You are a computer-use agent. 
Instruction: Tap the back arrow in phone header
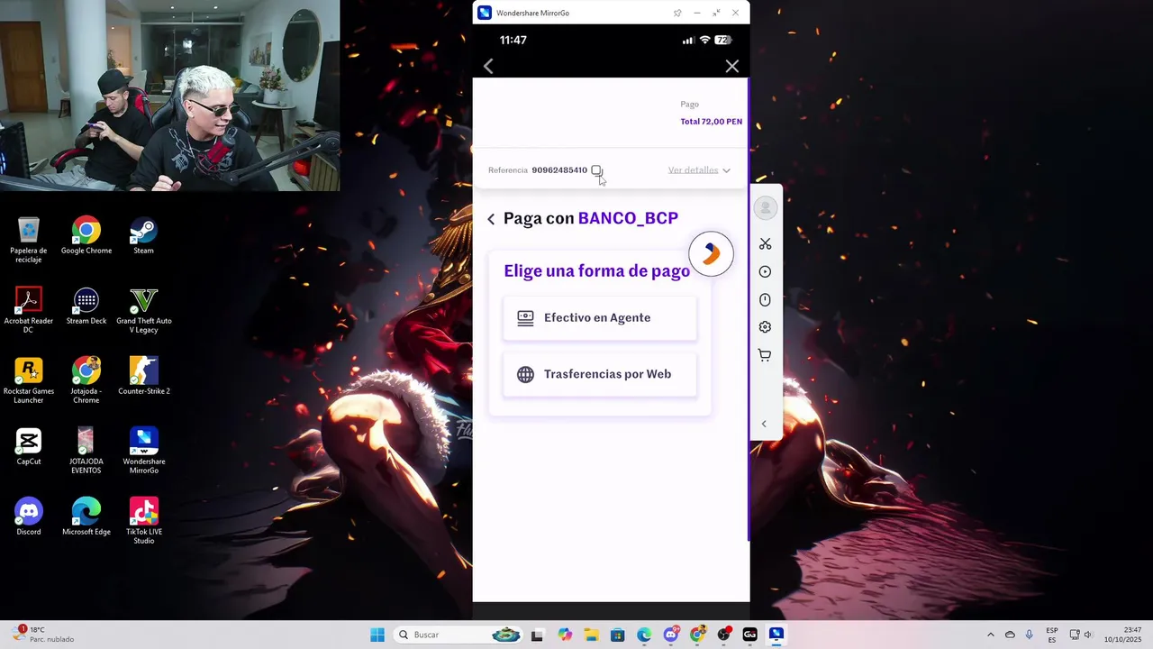pos(488,67)
